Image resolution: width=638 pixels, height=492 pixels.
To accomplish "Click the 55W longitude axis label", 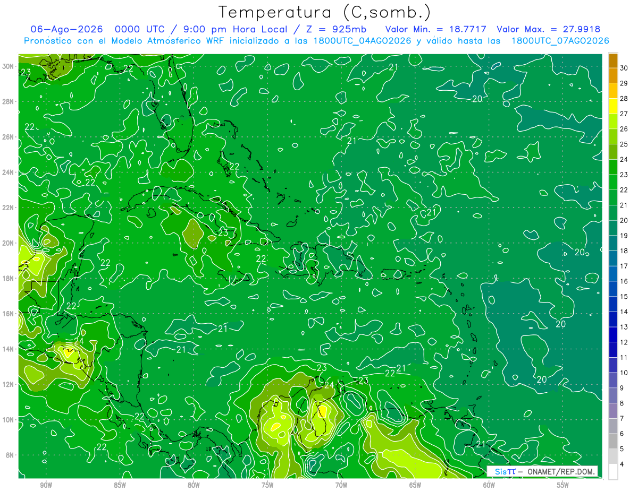I will 563,485.
